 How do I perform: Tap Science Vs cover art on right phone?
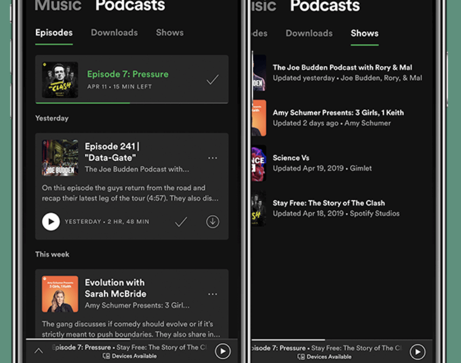click(259, 163)
